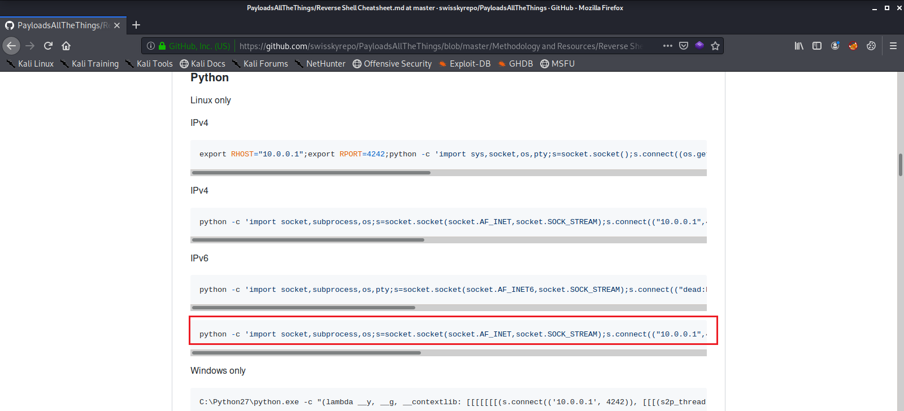Click the 'Windows only' text
The height and width of the screenshot is (411, 904).
[218, 370]
